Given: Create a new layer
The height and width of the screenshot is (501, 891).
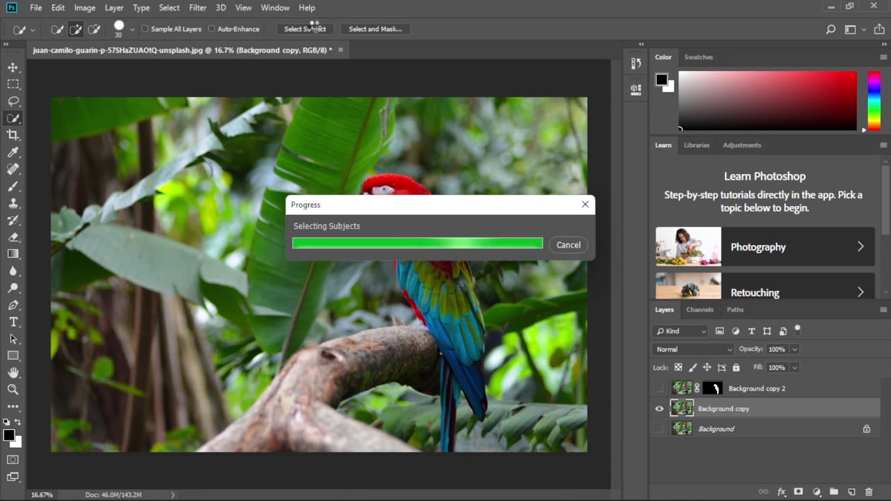Looking at the screenshot, I should 851,492.
